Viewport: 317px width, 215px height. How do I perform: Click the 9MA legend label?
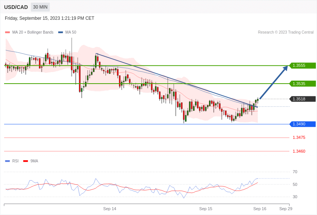(34, 161)
